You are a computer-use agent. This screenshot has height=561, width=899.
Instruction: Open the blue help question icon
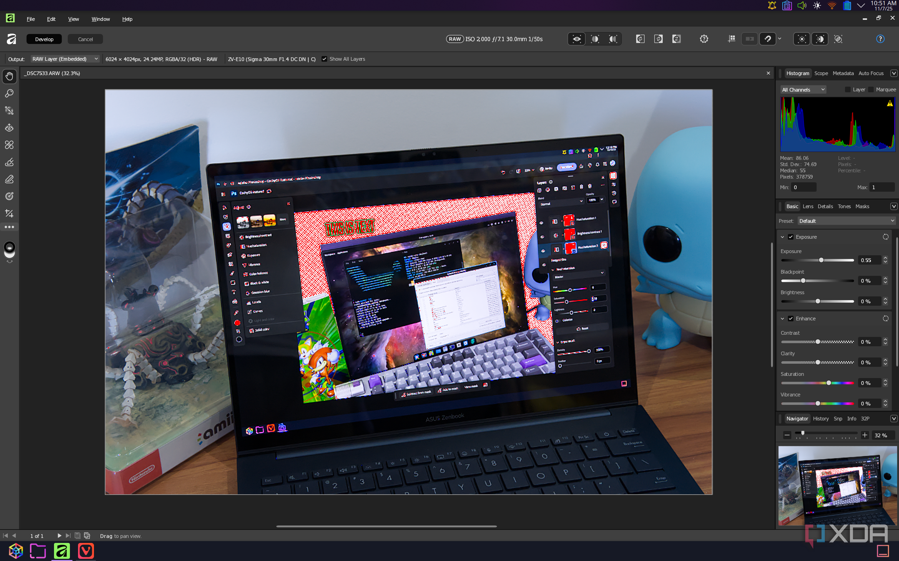point(880,39)
